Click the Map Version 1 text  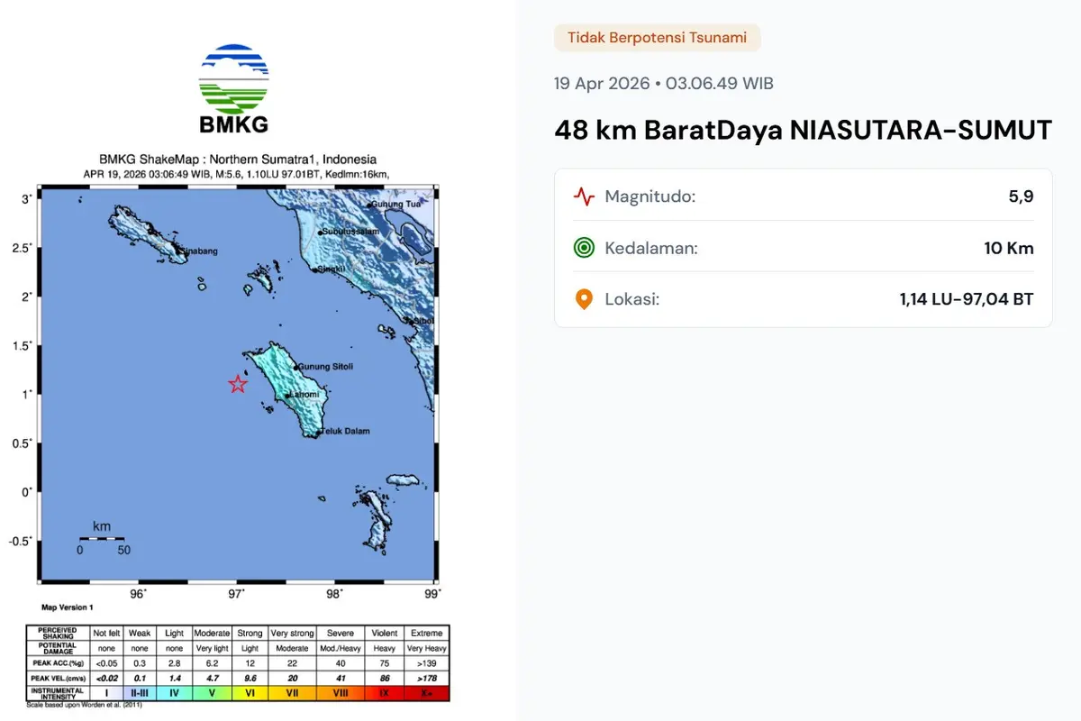(67, 607)
